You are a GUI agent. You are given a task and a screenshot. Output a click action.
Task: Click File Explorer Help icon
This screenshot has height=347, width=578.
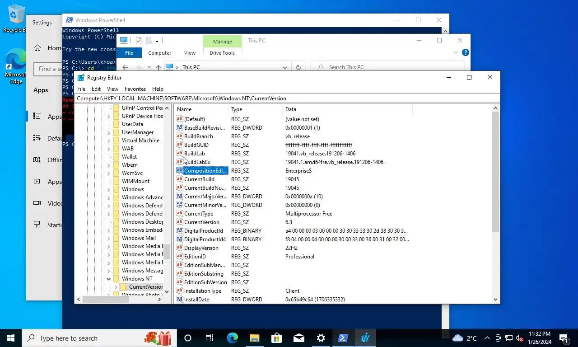tap(466, 53)
